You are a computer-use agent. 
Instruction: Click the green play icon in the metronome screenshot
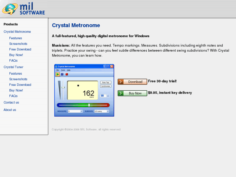57,74
